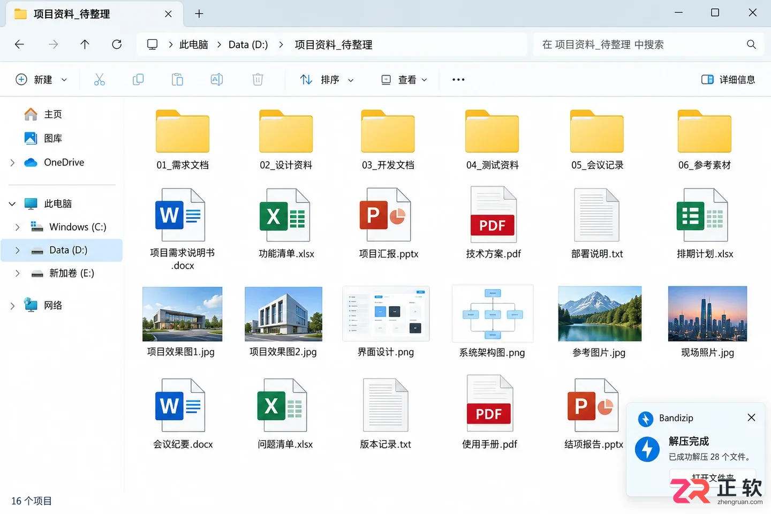Toggle the 详细信息 details pane
This screenshot has width=771, height=514.
[x=728, y=80]
